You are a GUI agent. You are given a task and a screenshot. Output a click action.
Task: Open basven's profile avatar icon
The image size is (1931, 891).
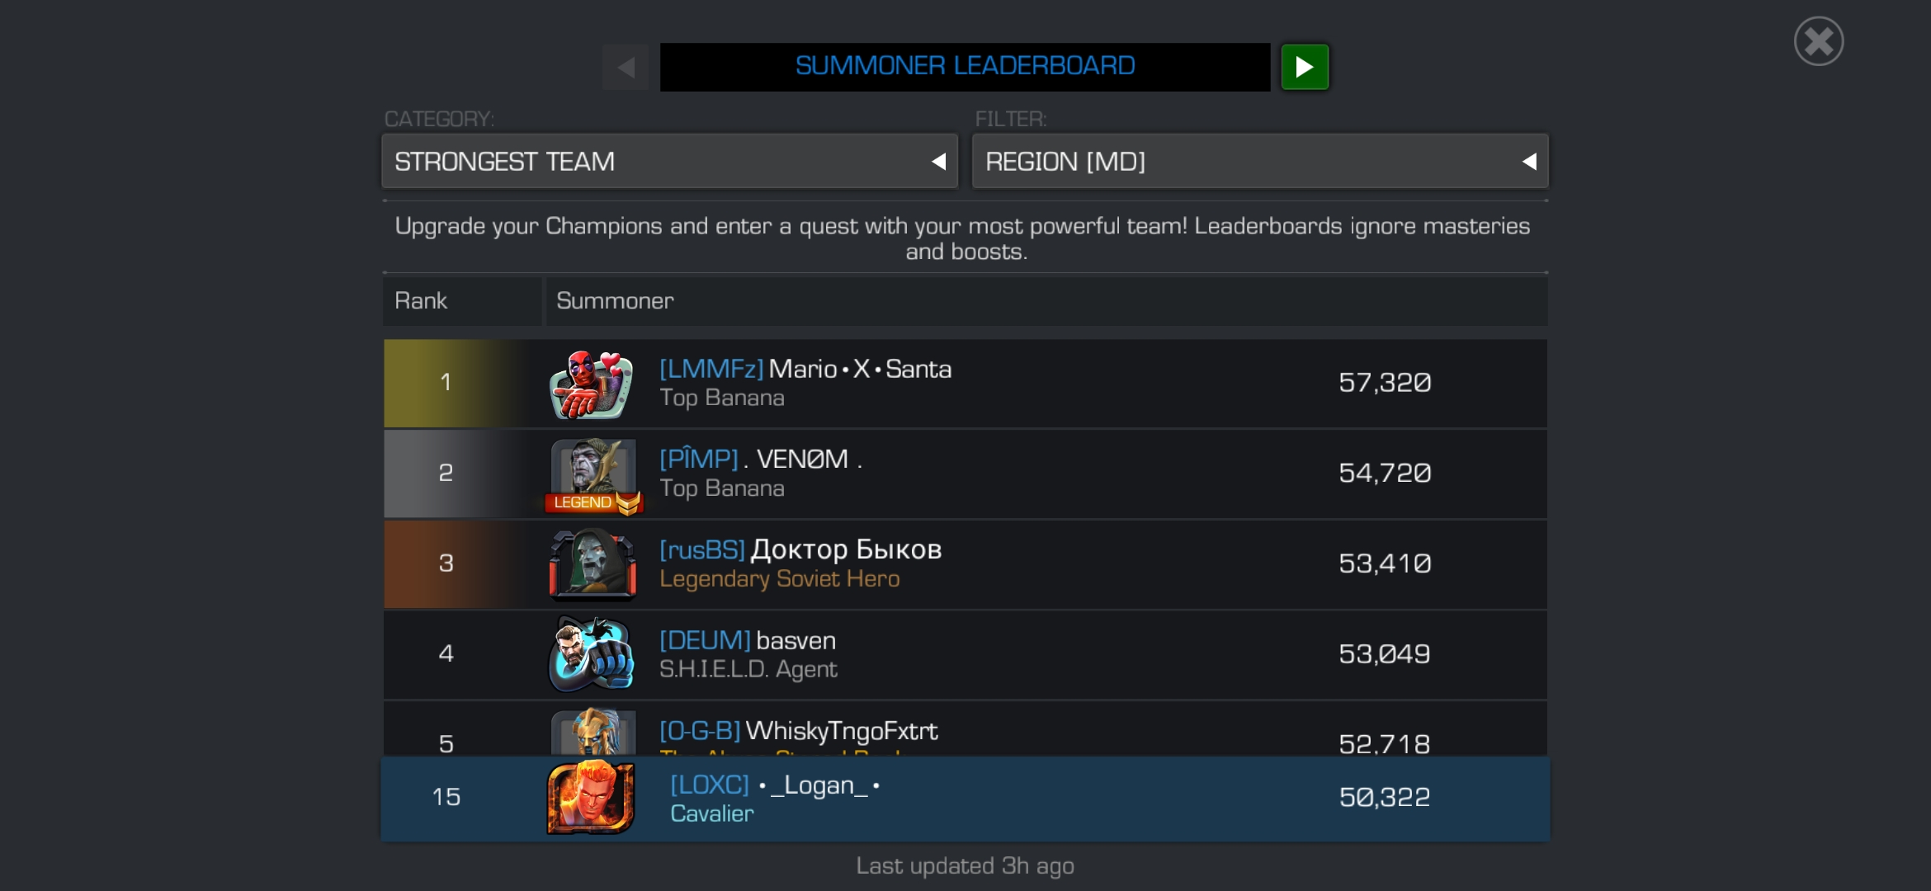[x=592, y=654]
